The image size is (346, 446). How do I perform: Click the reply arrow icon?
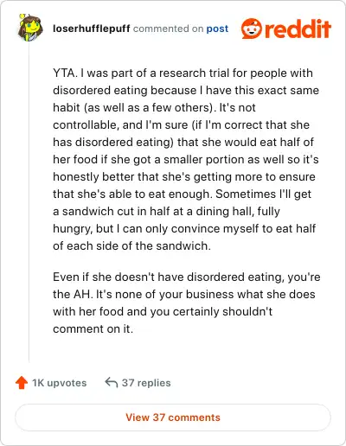[x=112, y=383]
